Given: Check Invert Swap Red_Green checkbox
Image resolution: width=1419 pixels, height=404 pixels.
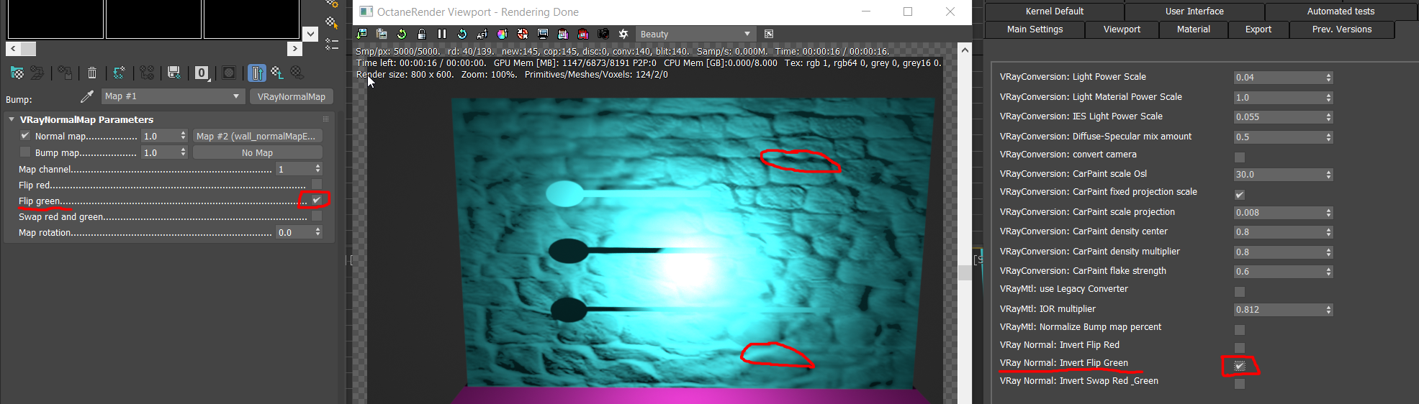Looking at the screenshot, I should (1240, 383).
